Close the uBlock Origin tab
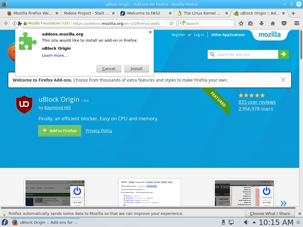This screenshot has height=227, width=303. pos(283,13)
